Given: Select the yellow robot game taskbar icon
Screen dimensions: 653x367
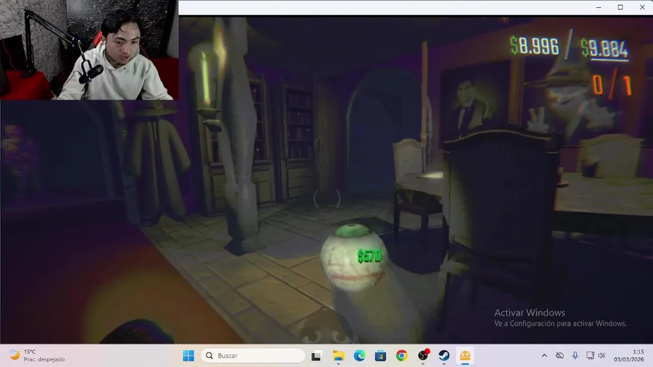Looking at the screenshot, I should (x=465, y=355).
